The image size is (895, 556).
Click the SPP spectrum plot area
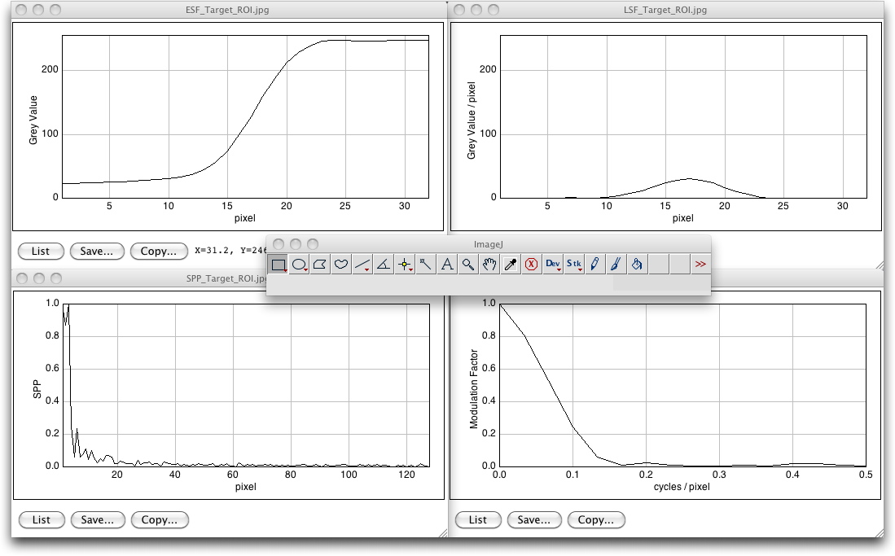(245, 385)
